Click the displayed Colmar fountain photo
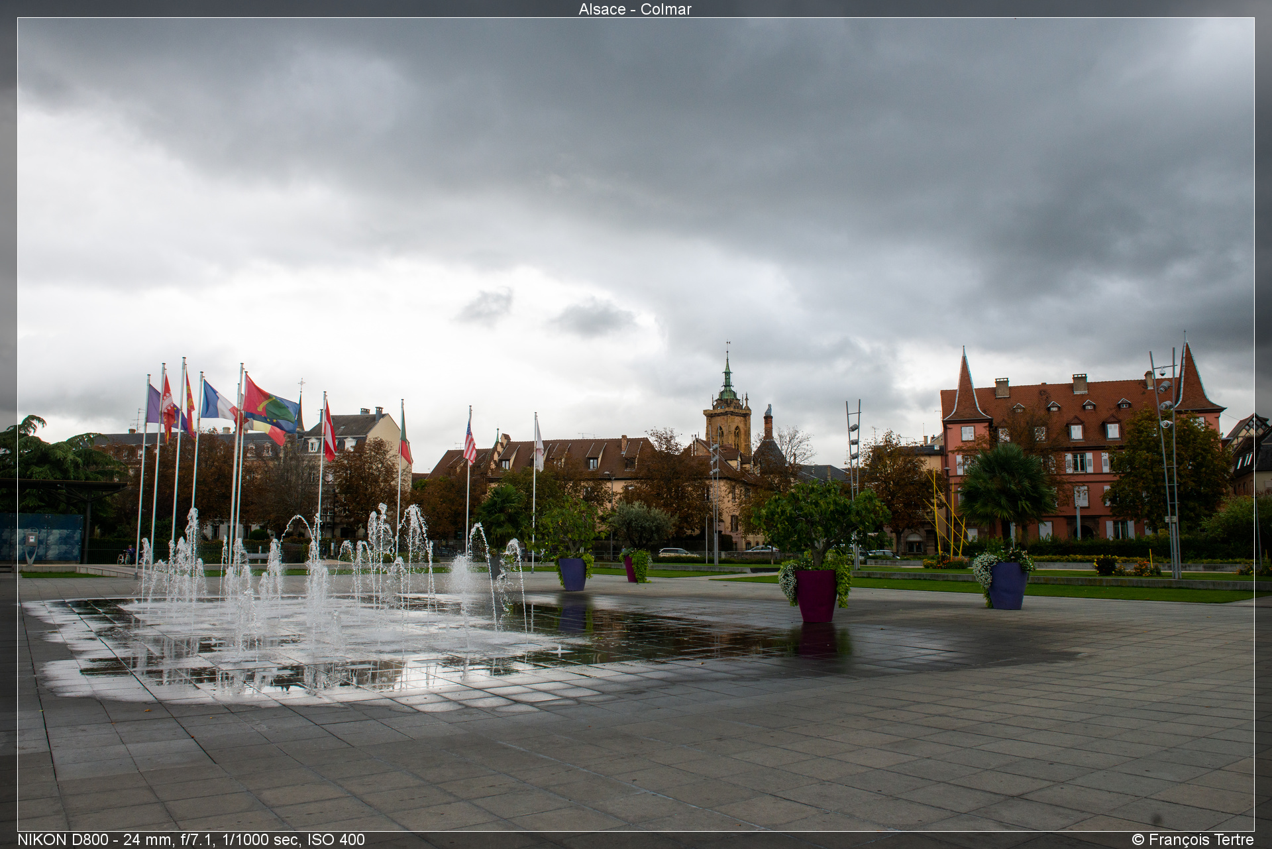This screenshot has width=1272, height=849. point(636,424)
